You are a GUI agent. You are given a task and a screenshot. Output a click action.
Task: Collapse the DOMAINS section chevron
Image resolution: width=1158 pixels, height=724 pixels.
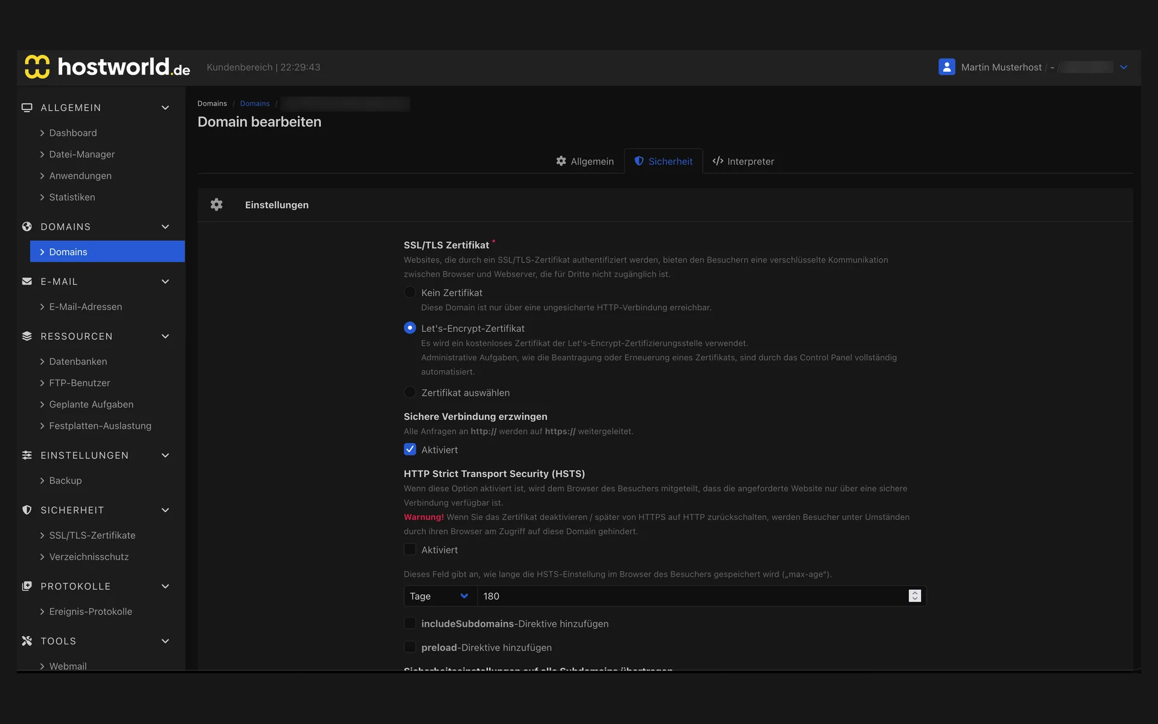[165, 226]
